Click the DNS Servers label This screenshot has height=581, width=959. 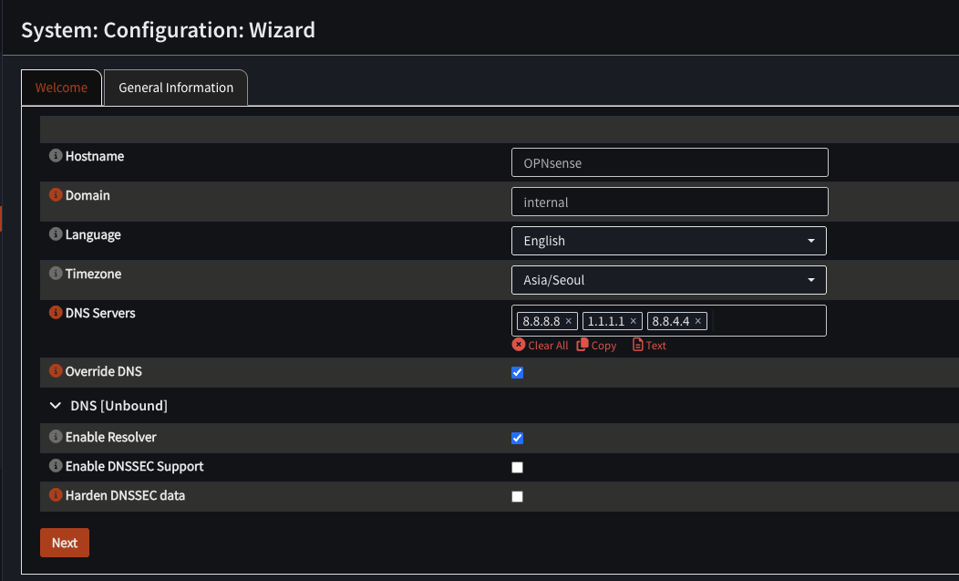coord(100,313)
